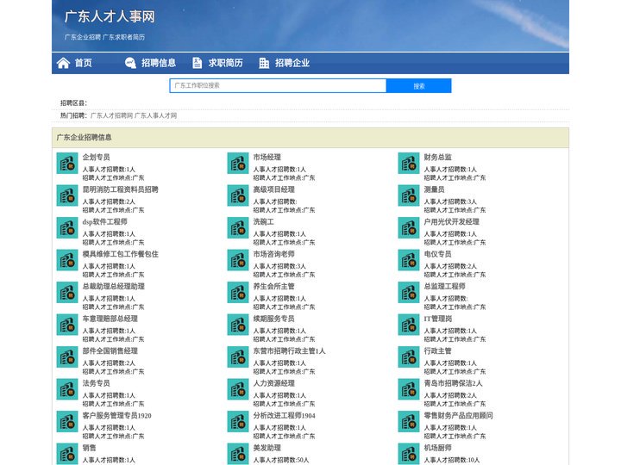The image size is (621, 465).
Task: Click the building icon beside 招聘企业
Action: pyautogui.click(x=264, y=63)
